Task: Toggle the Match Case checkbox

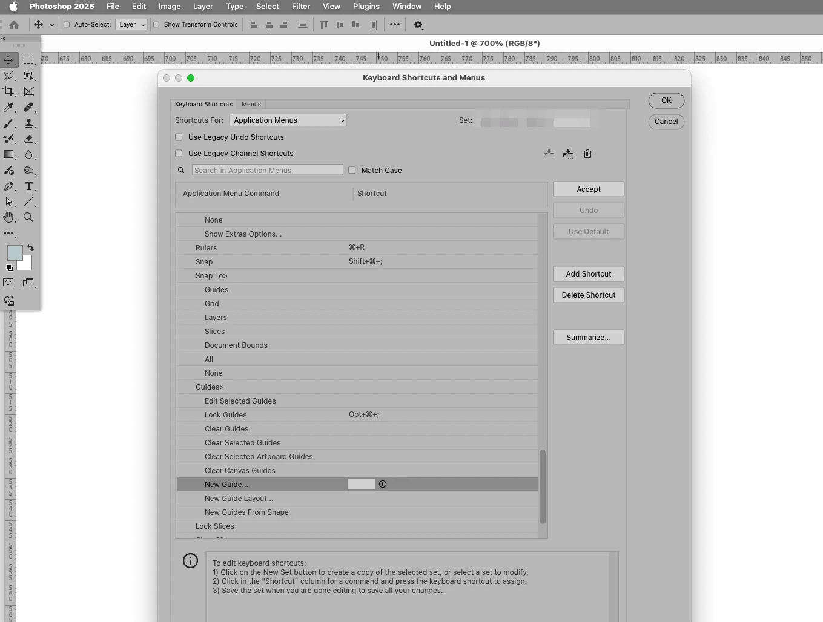Action: coord(352,170)
